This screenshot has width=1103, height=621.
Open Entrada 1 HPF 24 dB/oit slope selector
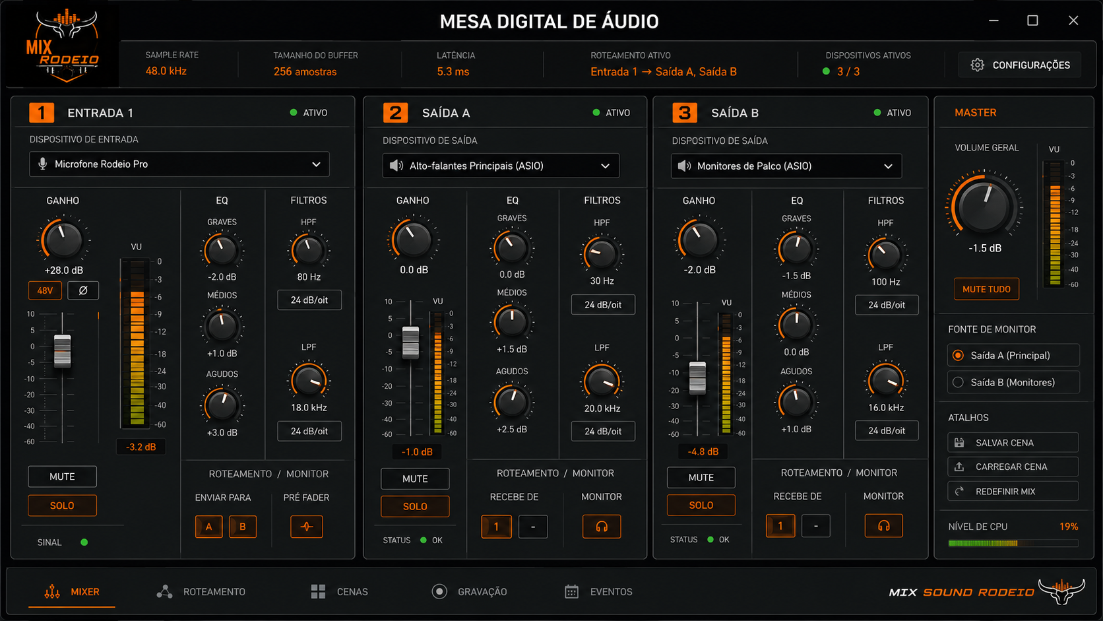click(309, 300)
